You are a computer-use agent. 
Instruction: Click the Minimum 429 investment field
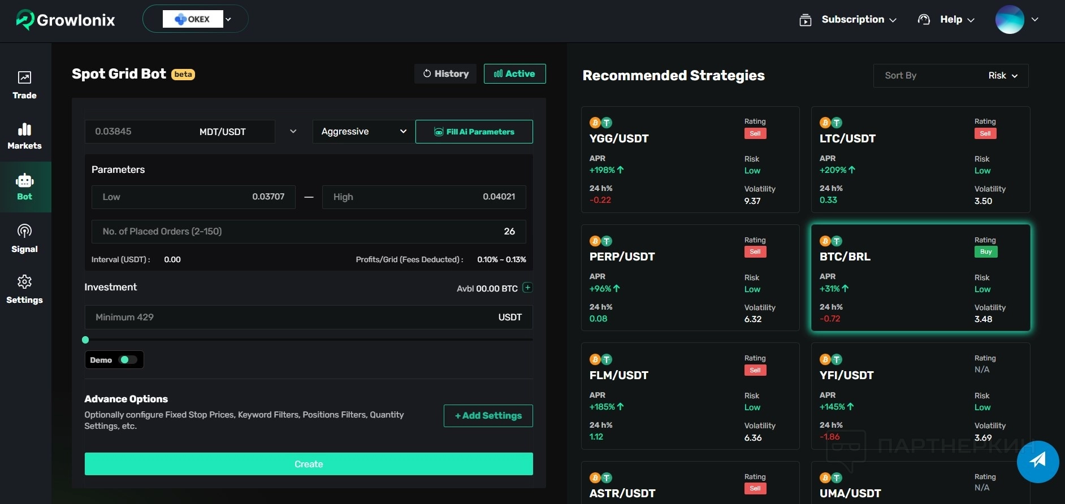309,318
